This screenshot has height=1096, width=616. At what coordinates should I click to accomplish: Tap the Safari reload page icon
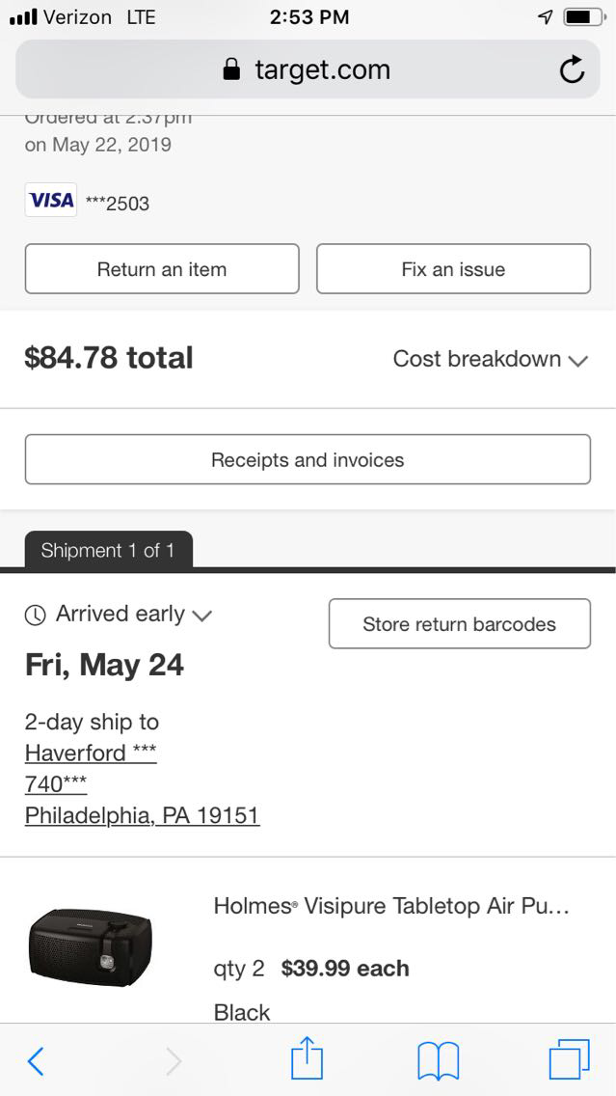pyautogui.click(x=572, y=69)
